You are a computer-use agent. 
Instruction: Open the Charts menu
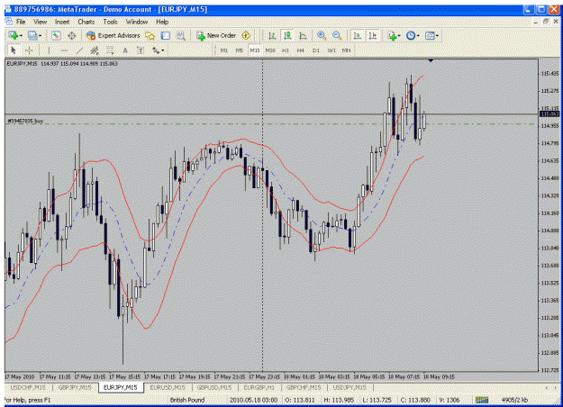coord(86,22)
